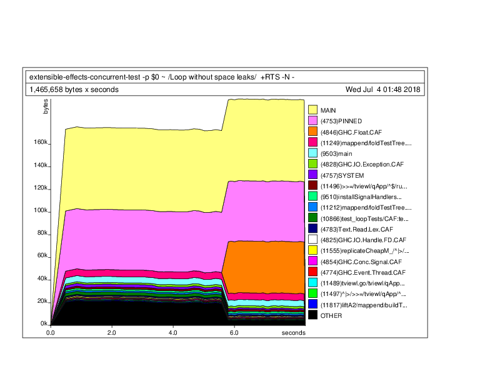Select the black OTHER legend swatch
The height and width of the screenshot is (383, 495).
[x=313, y=315]
